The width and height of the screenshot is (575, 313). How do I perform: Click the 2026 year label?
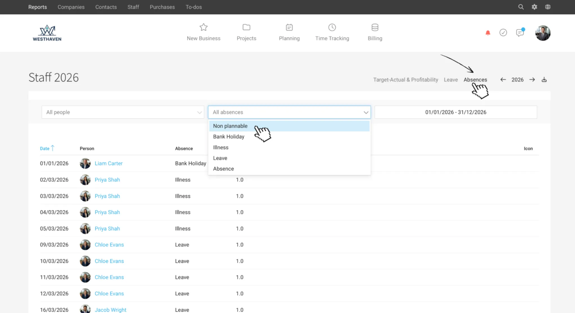tap(517, 80)
